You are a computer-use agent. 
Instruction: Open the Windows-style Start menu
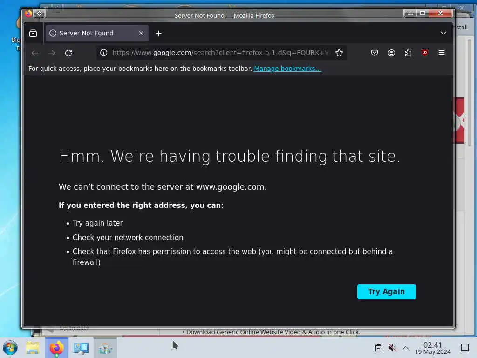click(x=10, y=348)
